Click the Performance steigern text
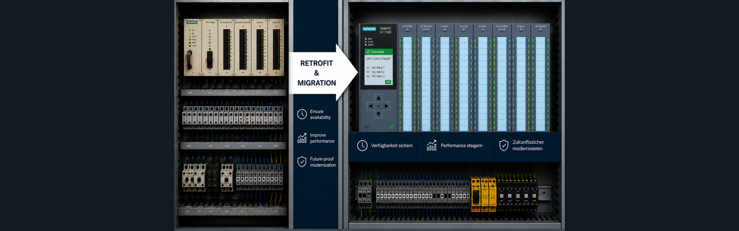The image size is (739, 231). [x=461, y=146]
